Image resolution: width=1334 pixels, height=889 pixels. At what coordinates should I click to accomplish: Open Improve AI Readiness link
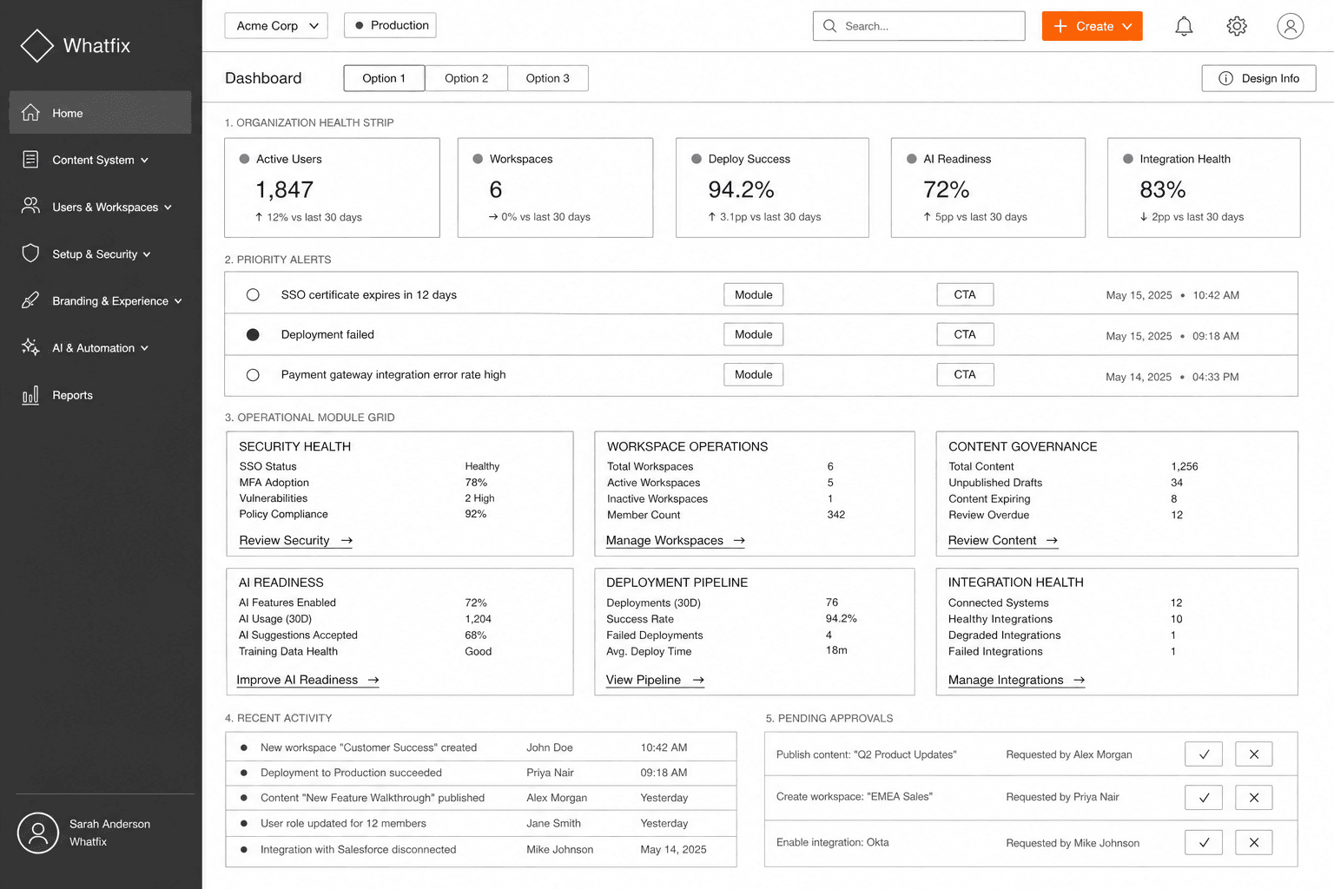(307, 680)
